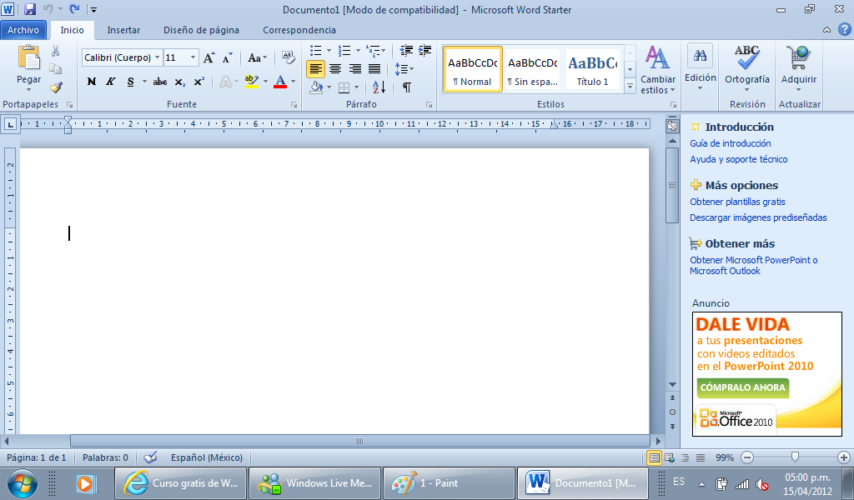
Task: Click CÓMPRALO AHORA in the ad
Action: point(742,387)
